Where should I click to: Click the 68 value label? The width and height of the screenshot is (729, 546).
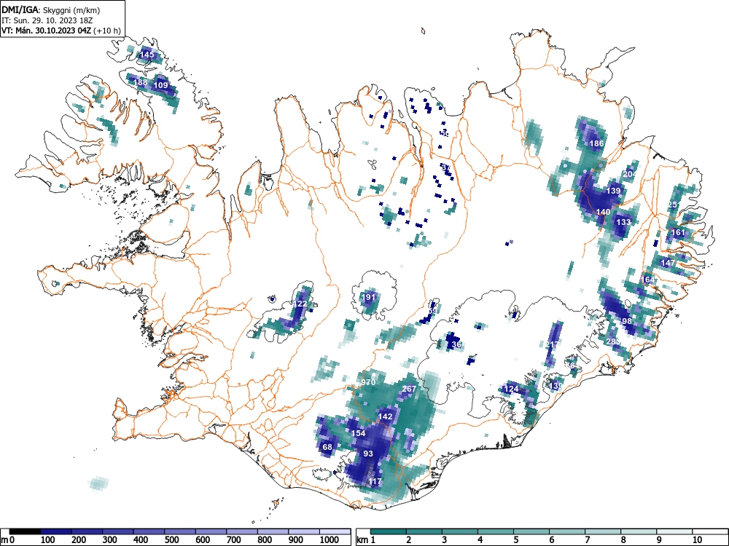click(327, 447)
